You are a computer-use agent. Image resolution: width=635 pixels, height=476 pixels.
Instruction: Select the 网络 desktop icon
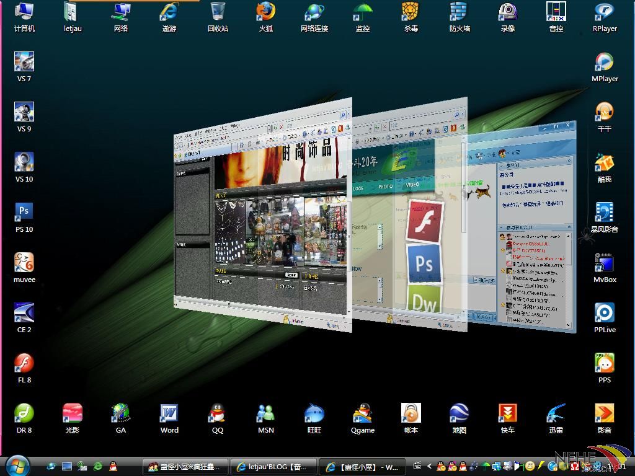[121, 17]
